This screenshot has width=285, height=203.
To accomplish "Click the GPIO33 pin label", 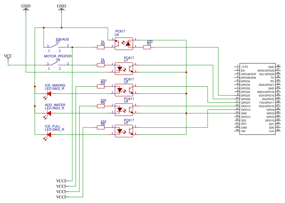I will [245, 92].
